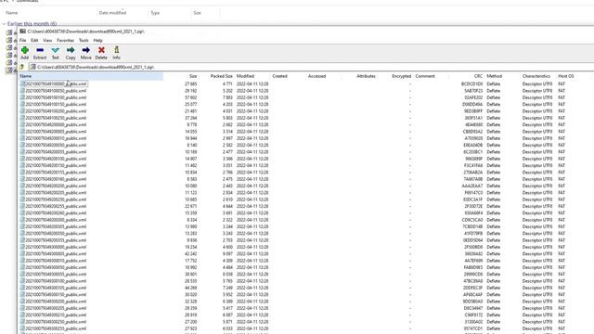Open the Tools menu
This screenshot has height=334, width=594.
(x=84, y=40)
